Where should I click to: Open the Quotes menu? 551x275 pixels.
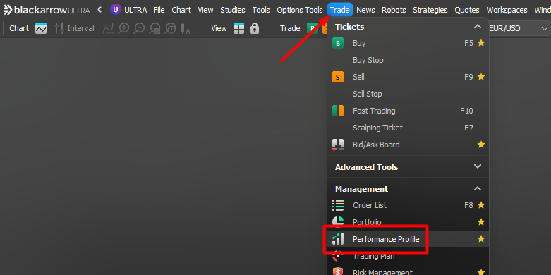pyautogui.click(x=466, y=10)
